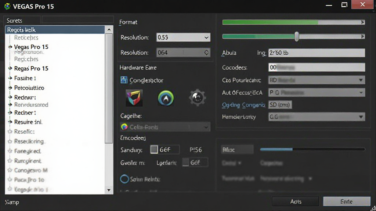The height and width of the screenshot is (211, 376).
Task: Open the first Resolution dropdown showing 0.53
Action: 183,37
